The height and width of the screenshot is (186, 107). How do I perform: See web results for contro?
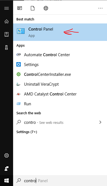60,122
